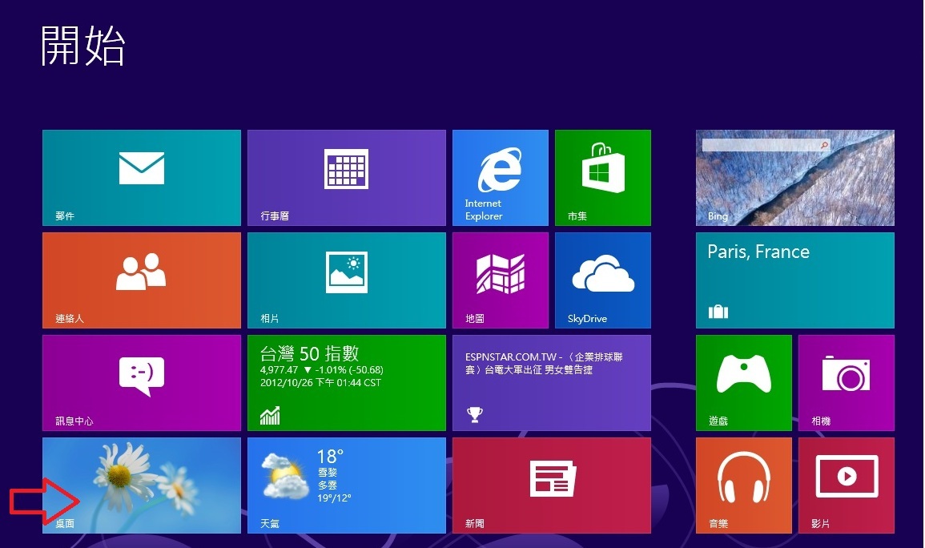This screenshot has width=925, height=548.
Task: Open the People contacts tile
Action: click(141, 280)
